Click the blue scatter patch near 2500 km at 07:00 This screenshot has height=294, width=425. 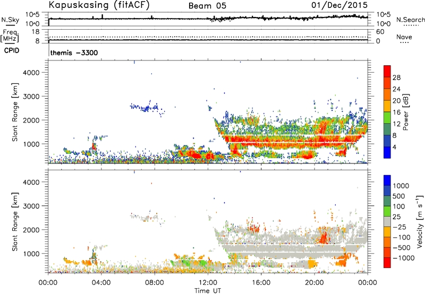(147, 108)
